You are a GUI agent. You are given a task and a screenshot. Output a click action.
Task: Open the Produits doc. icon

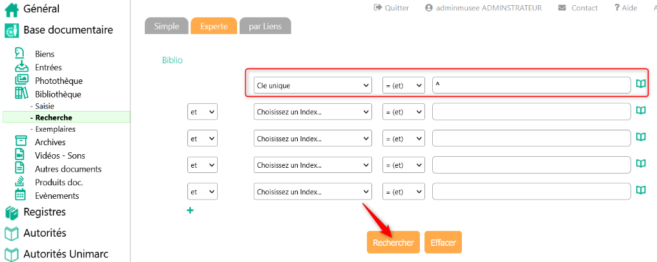pyautogui.click(x=21, y=182)
